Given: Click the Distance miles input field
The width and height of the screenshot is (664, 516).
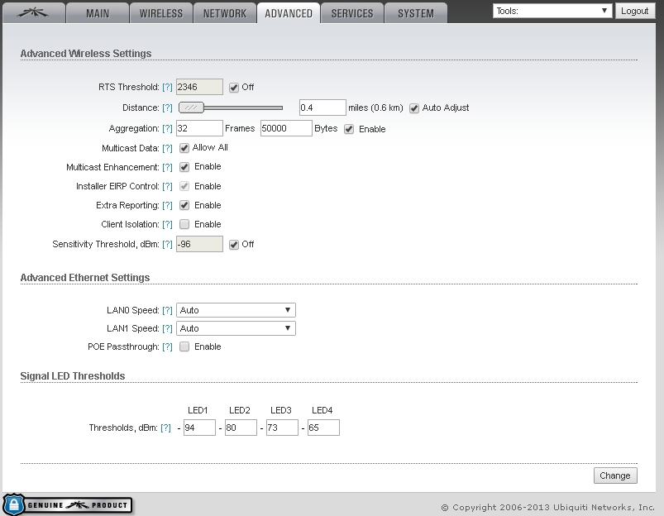Looking at the screenshot, I should pyautogui.click(x=322, y=107).
